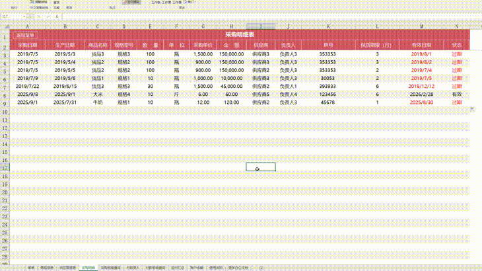Click the 金额 header cell

(232, 45)
